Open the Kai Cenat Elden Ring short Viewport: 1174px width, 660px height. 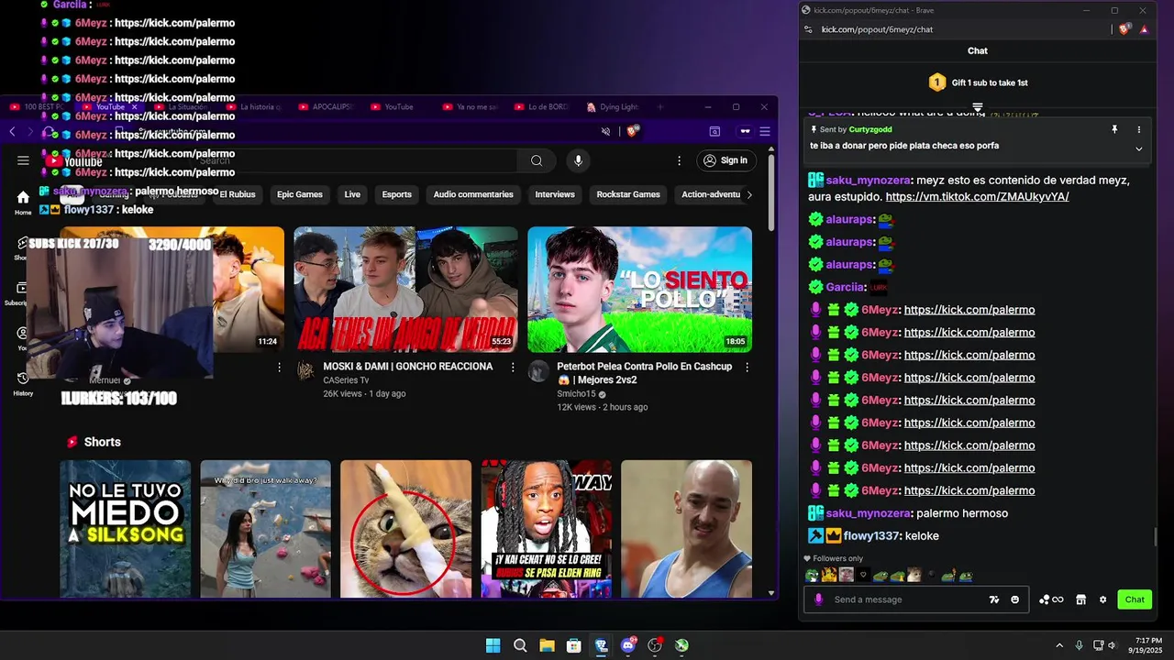547,529
